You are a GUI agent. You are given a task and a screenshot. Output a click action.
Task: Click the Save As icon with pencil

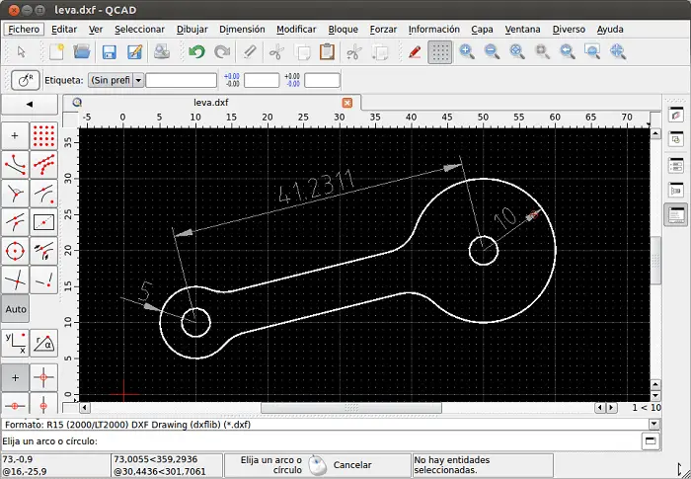pyautogui.click(x=134, y=52)
